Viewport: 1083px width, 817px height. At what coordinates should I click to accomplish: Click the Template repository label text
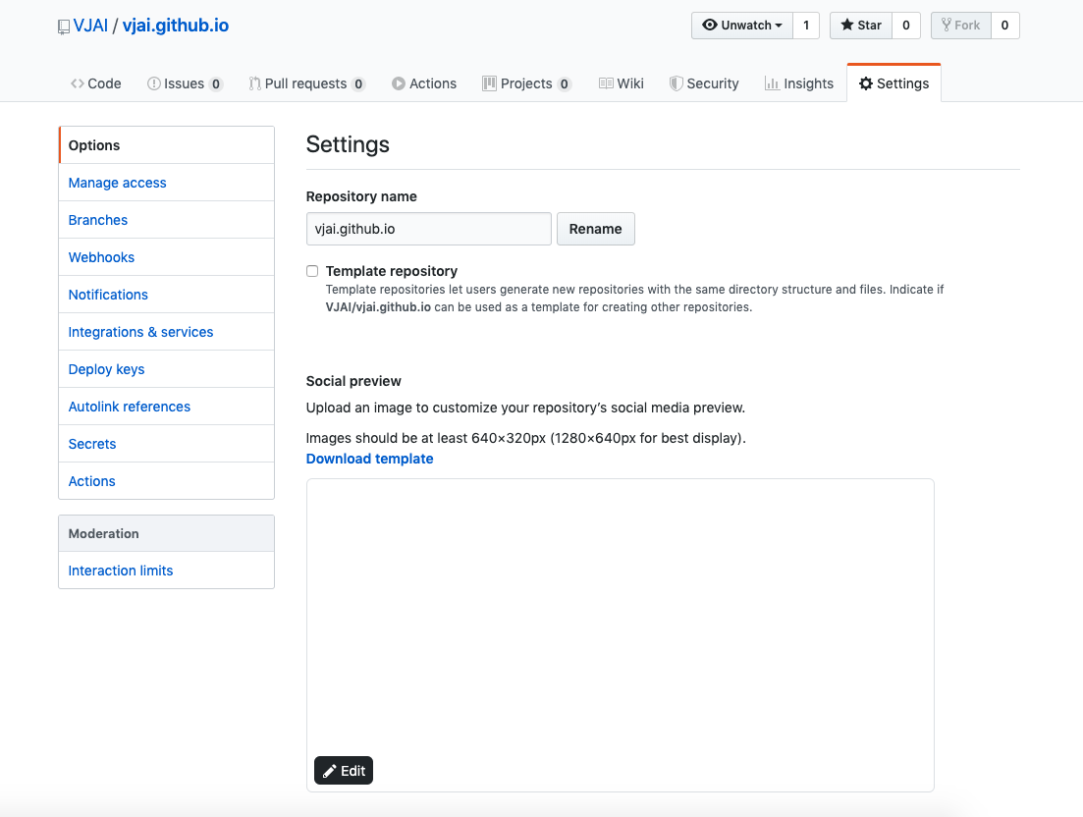pos(392,271)
